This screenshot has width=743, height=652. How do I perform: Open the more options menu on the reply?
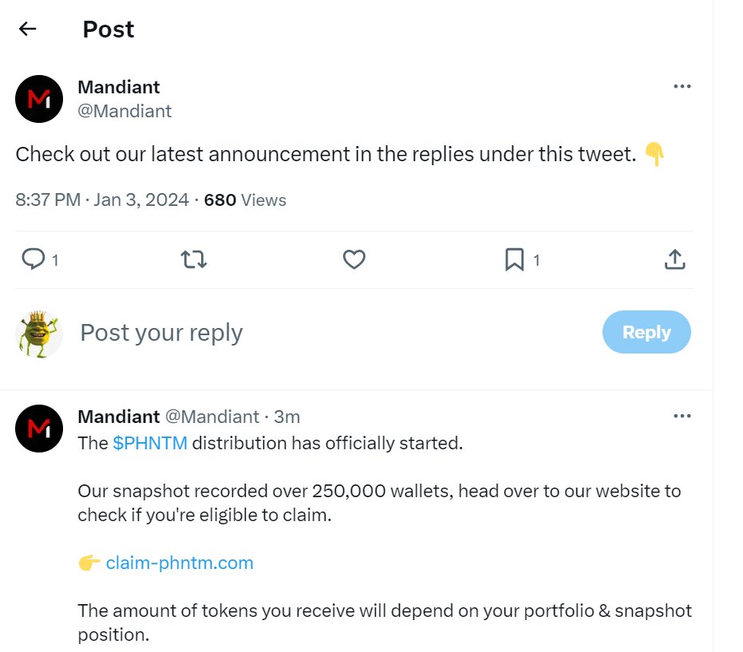point(682,416)
